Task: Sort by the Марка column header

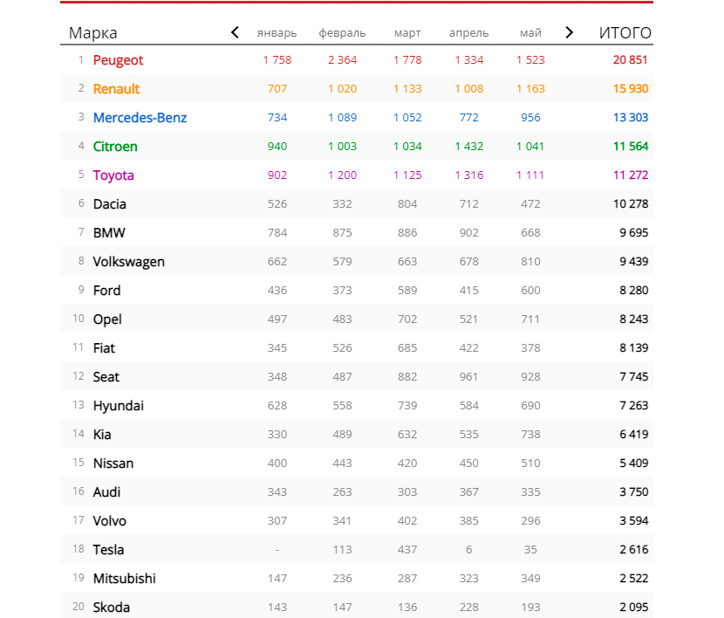Action: [x=93, y=33]
